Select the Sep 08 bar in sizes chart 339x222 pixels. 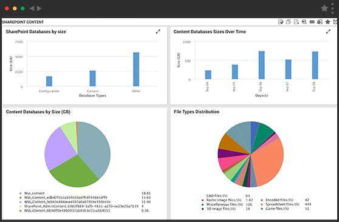pyautogui.click(x=315, y=66)
